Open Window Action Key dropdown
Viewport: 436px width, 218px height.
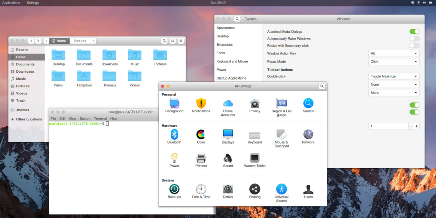394,53
